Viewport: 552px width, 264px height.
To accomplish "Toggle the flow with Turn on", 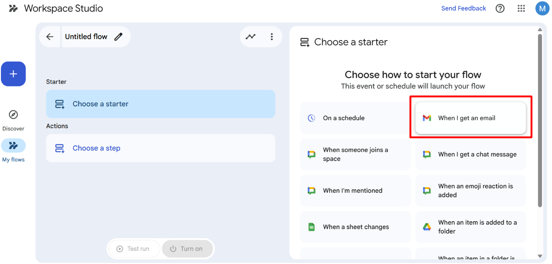I will (187, 249).
